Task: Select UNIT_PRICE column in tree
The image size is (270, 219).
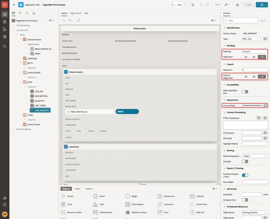Action: [x=40, y=106]
